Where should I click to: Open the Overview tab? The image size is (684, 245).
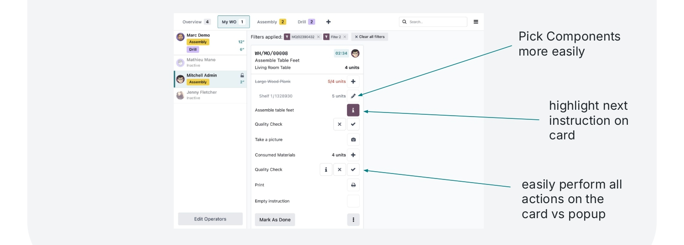[196, 22]
